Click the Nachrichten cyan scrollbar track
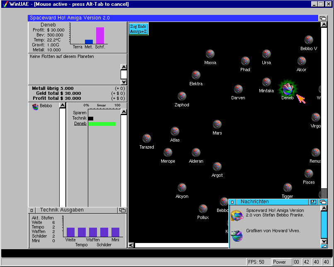This screenshot has height=267, width=334. point(324,225)
